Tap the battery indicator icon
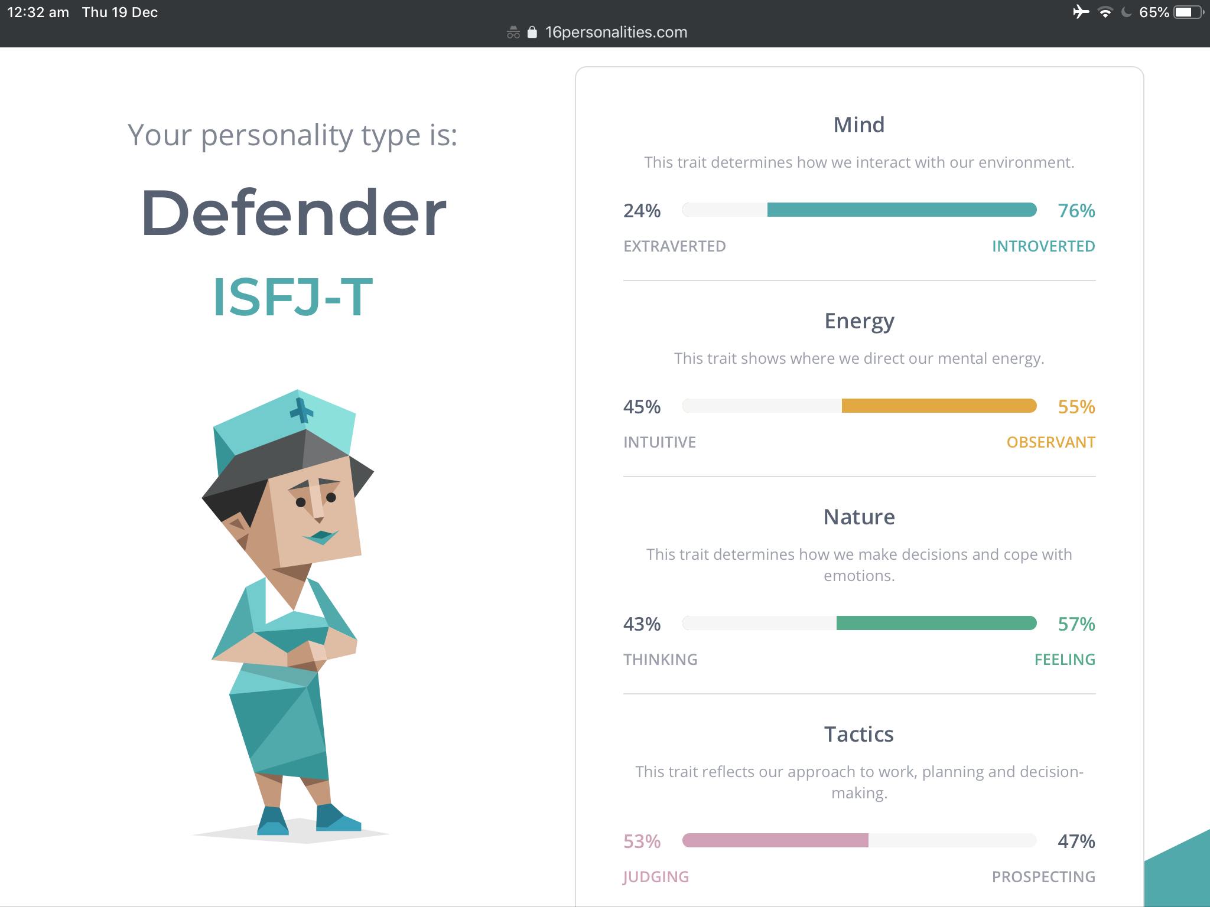1210x907 pixels. click(x=1189, y=12)
